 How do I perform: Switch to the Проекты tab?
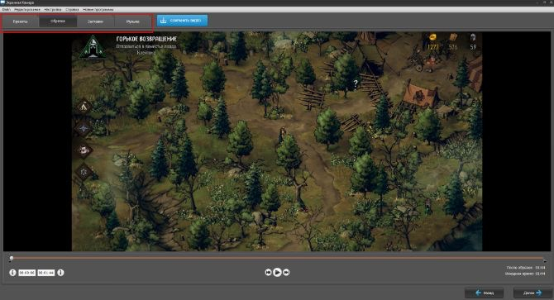20,21
